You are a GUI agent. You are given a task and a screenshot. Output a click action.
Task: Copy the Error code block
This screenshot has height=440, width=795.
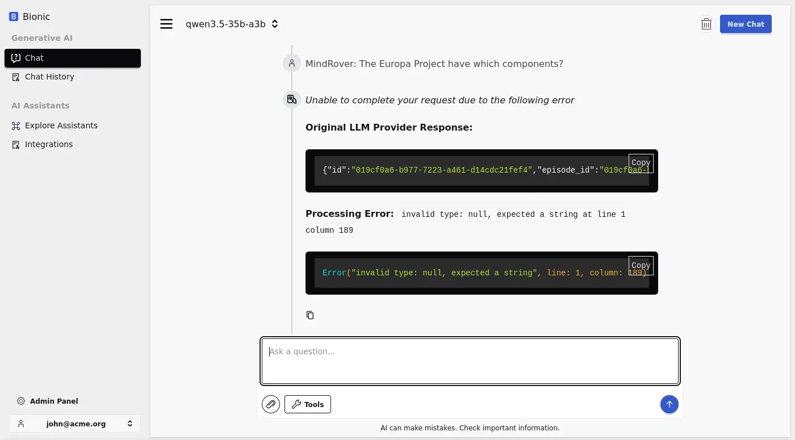point(641,265)
